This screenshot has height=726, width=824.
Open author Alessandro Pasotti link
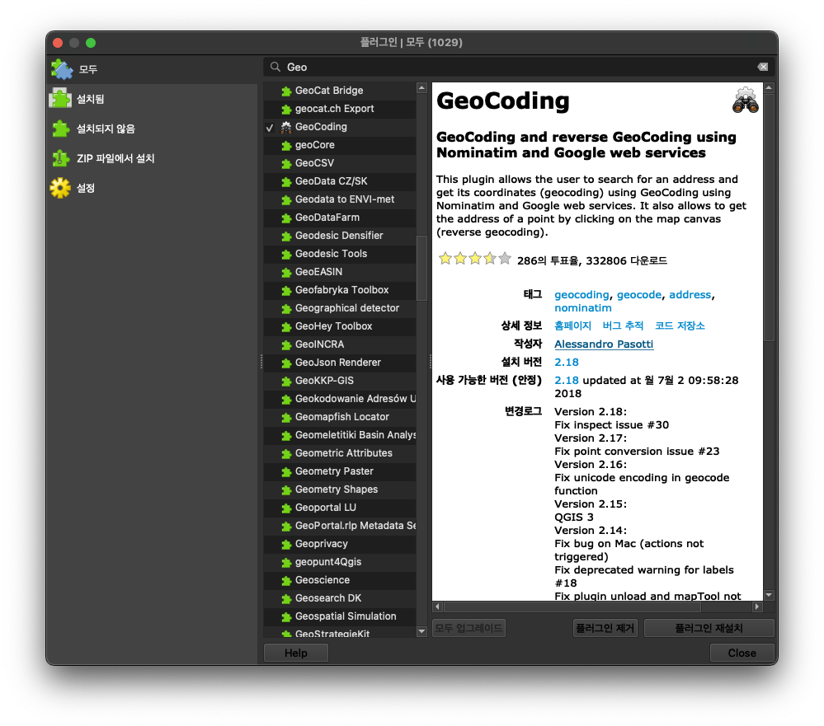tap(604, 344)
